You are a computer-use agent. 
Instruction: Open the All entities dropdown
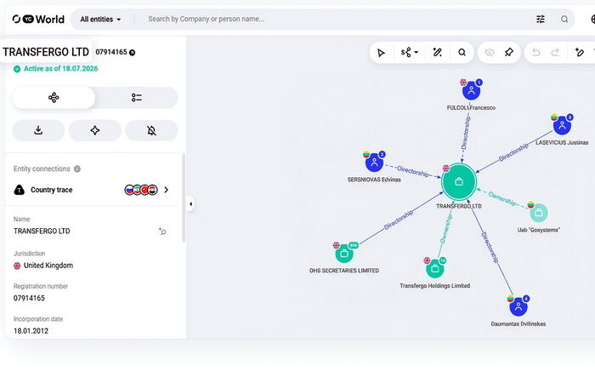(x=100, y=19)
